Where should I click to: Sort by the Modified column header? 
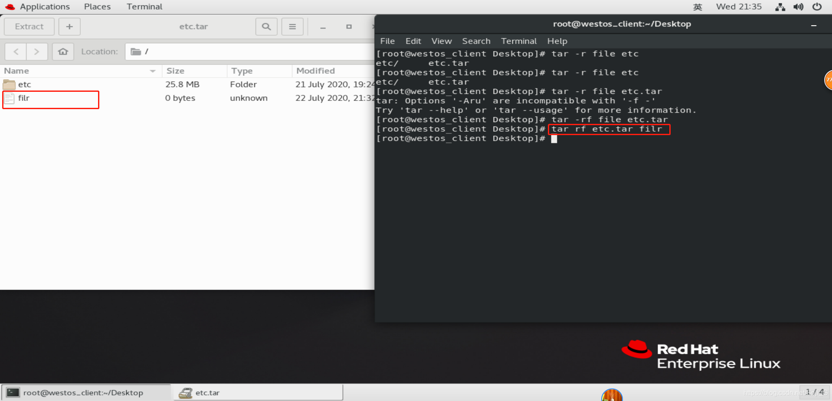coord(333,71)
